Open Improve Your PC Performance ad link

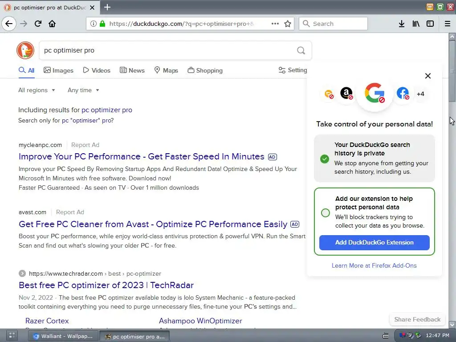click(x=141, y=156)
